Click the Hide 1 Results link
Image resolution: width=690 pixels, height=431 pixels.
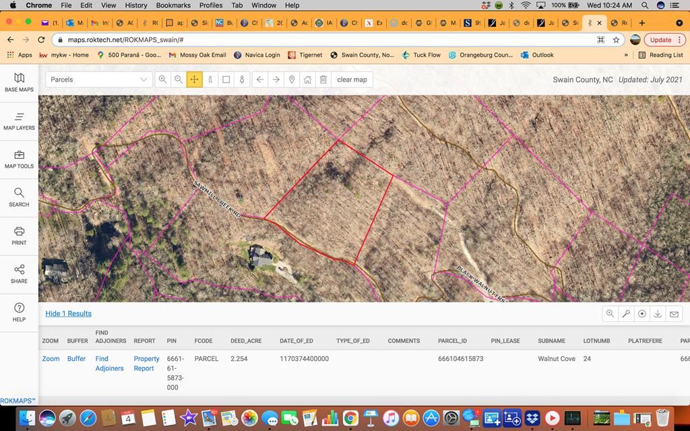67,313
